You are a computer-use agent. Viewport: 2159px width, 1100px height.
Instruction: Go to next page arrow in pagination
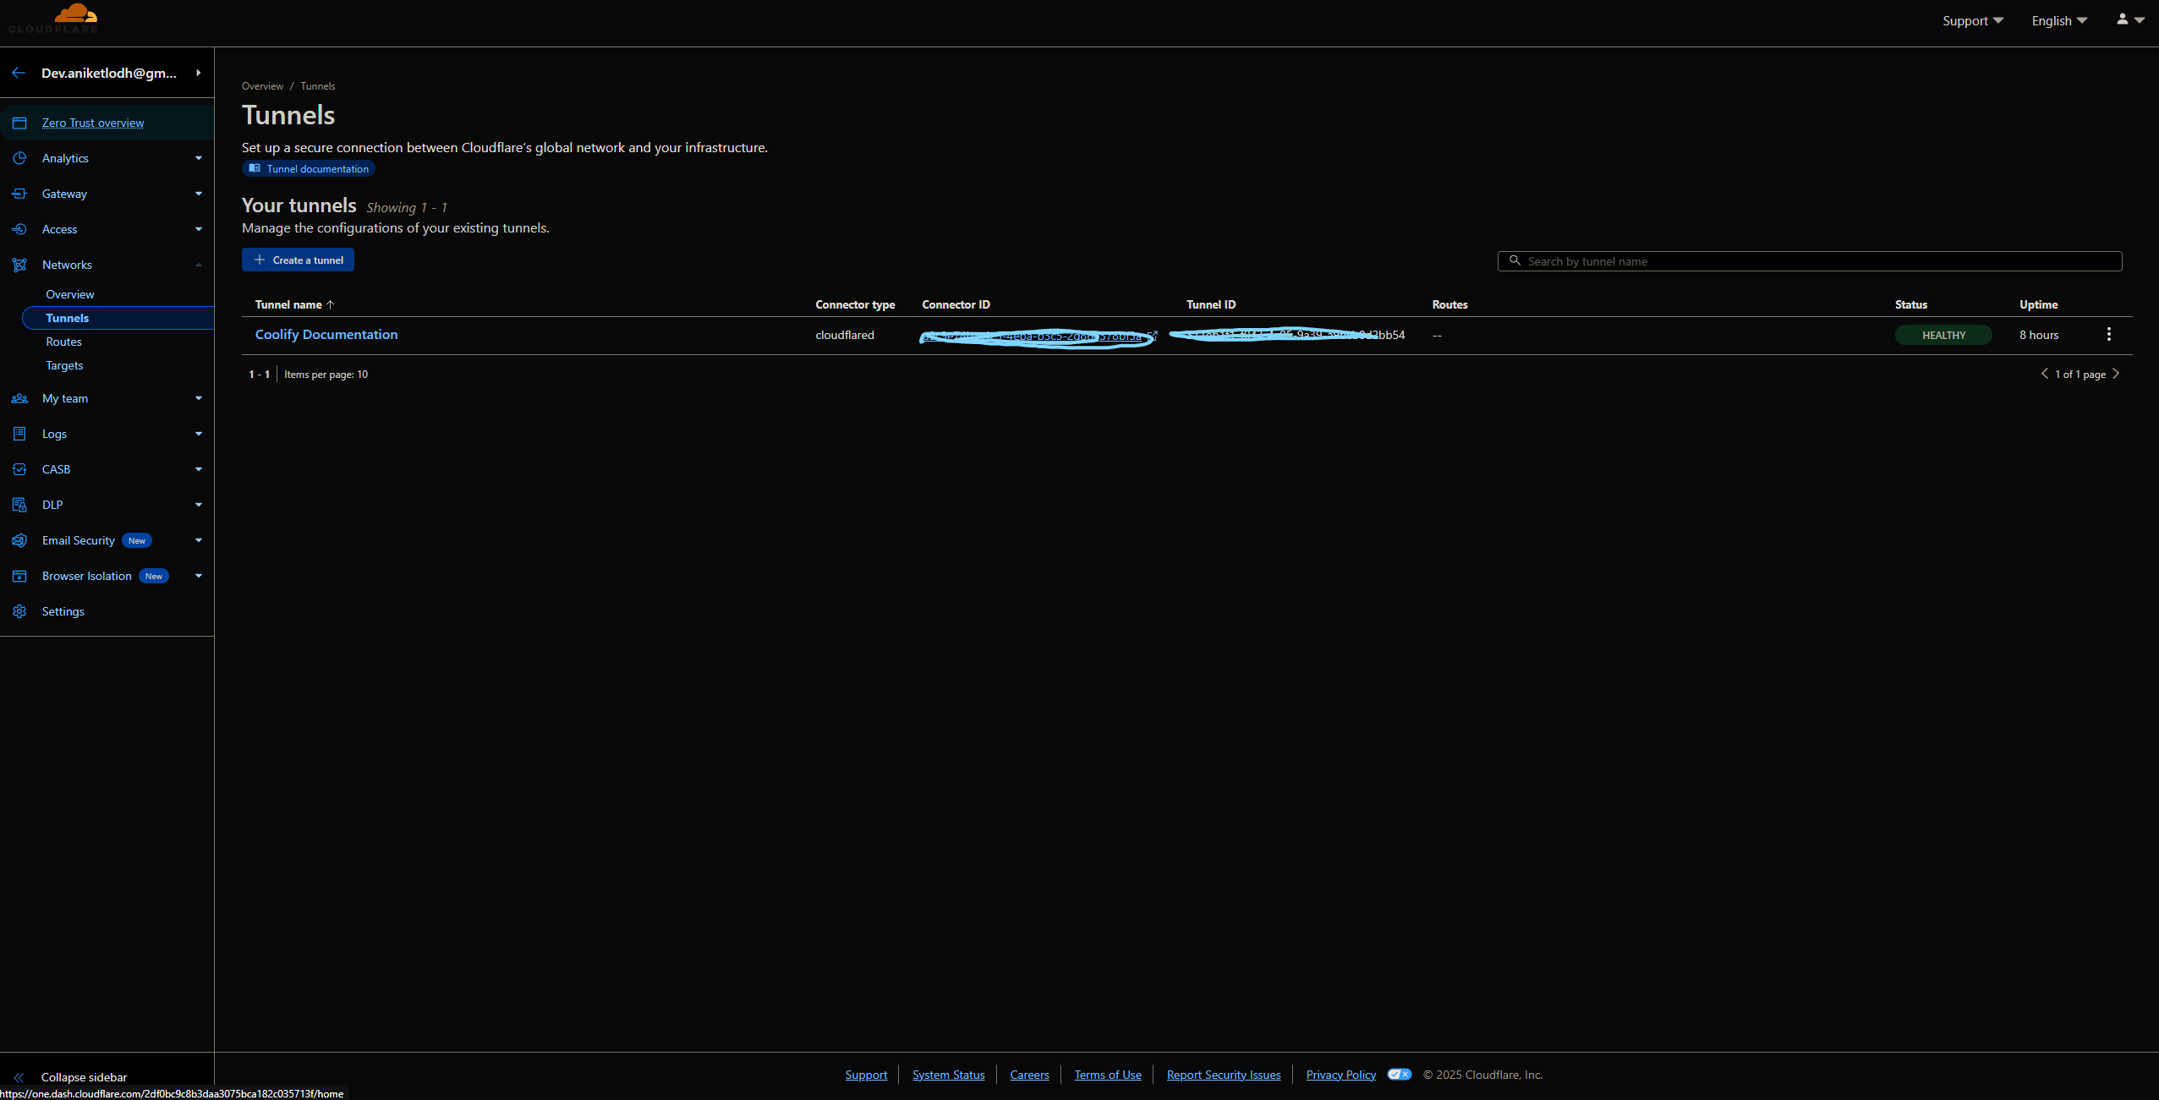(2116, 374)
